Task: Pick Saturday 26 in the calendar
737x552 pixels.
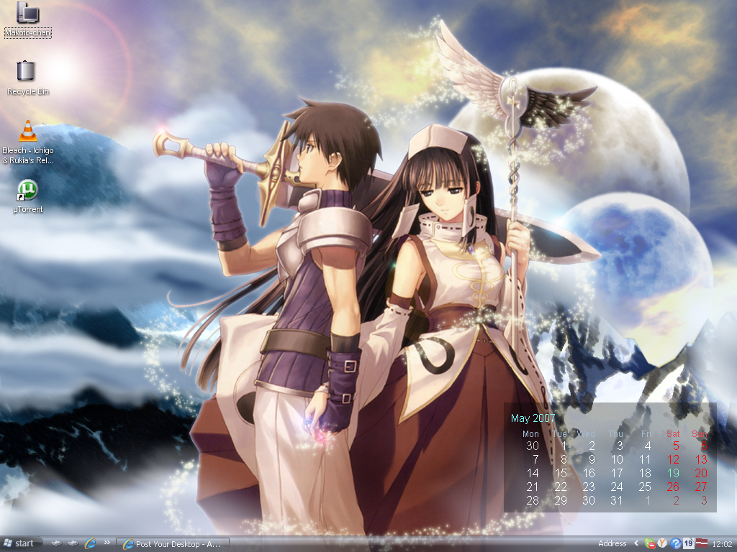Action: point(673,487)
